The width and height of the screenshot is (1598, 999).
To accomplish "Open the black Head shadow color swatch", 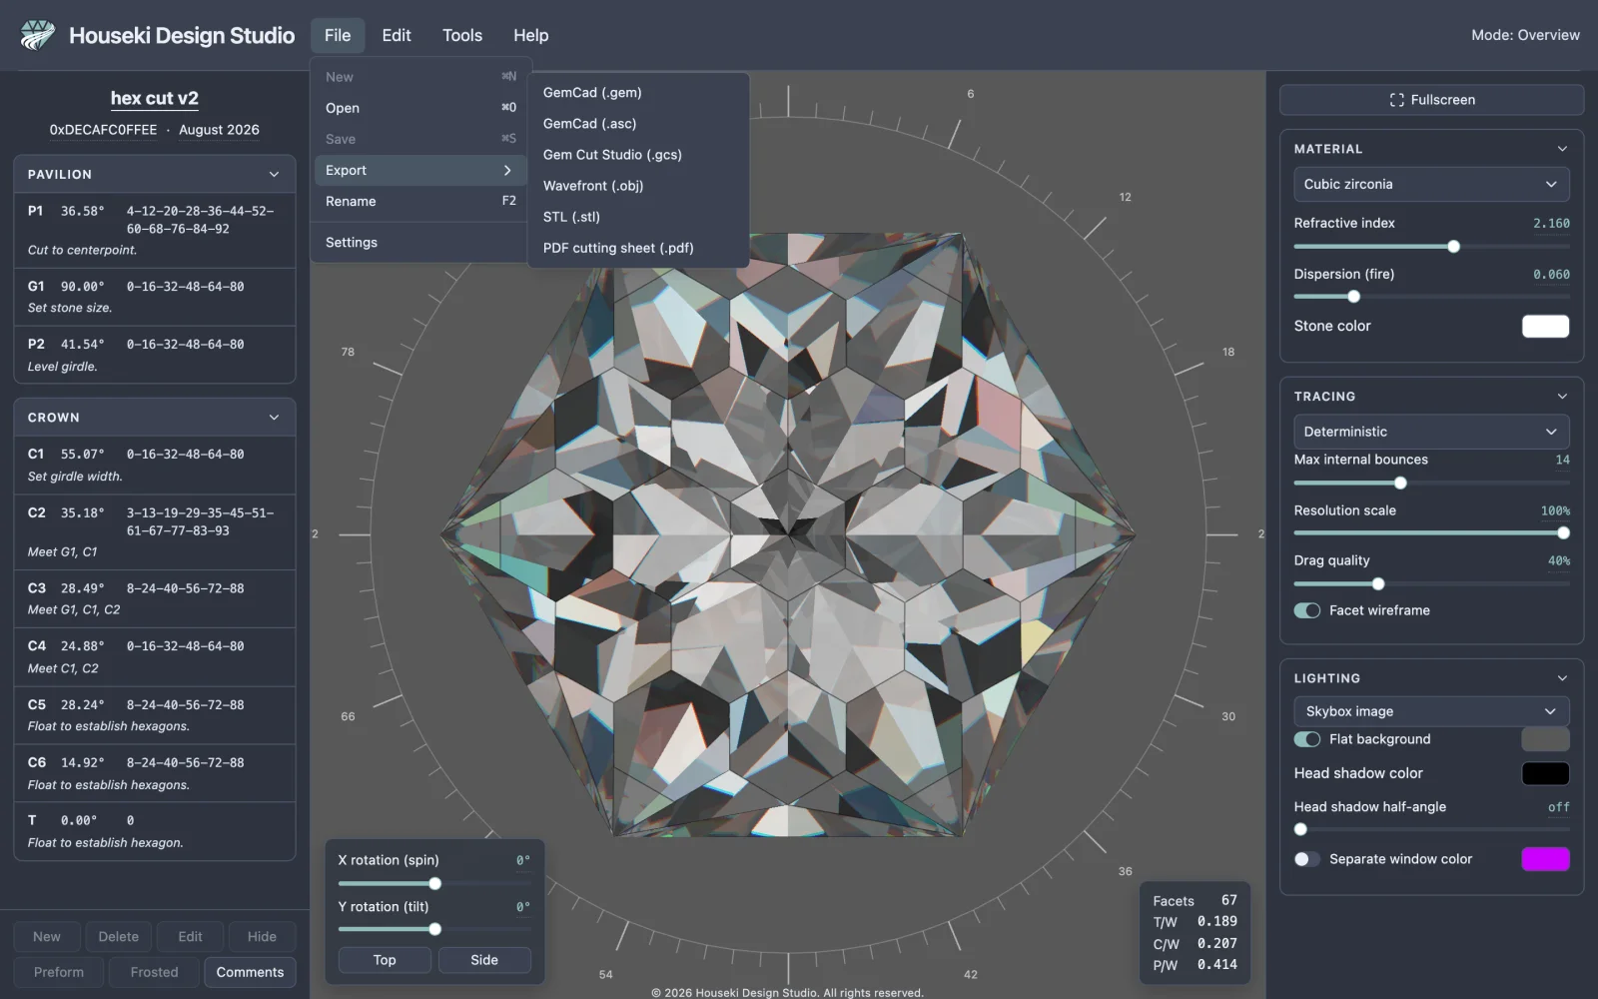I will pos(1545,773).
